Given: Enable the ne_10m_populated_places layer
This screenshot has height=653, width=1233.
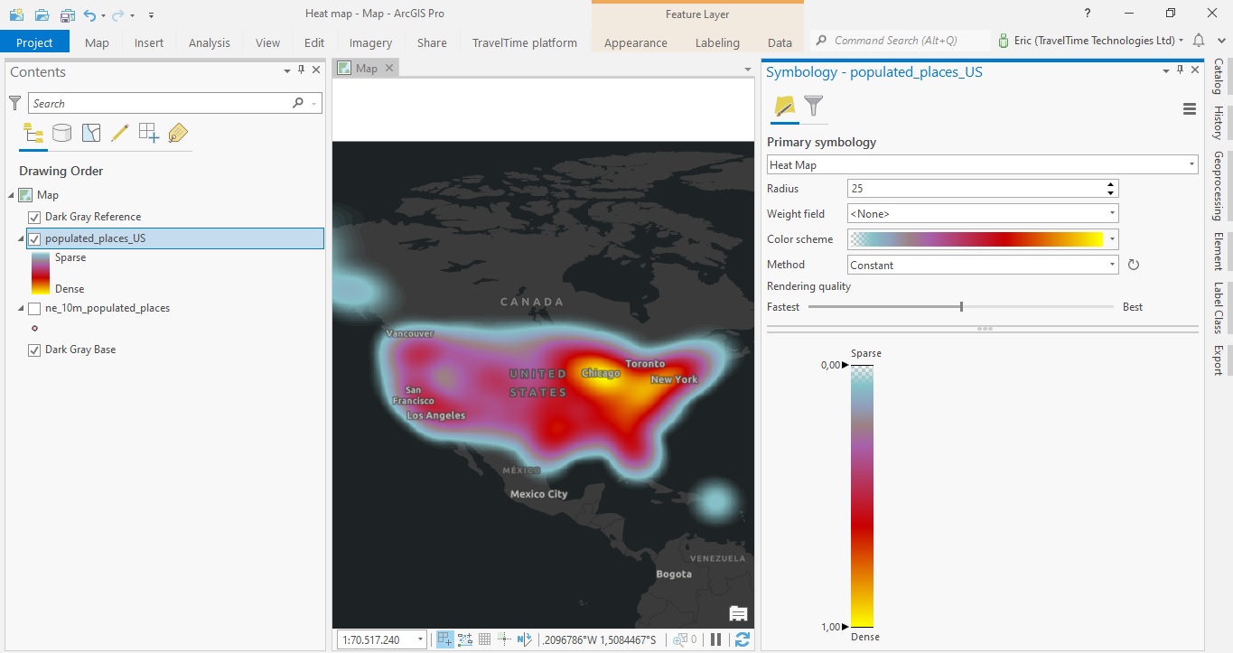Looking at the screenshot, I should [35, 307].
